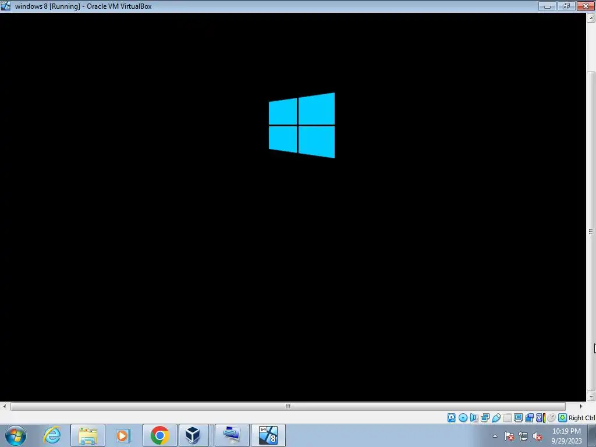Open Windows Media Player taskbar icon

[123, 435]
